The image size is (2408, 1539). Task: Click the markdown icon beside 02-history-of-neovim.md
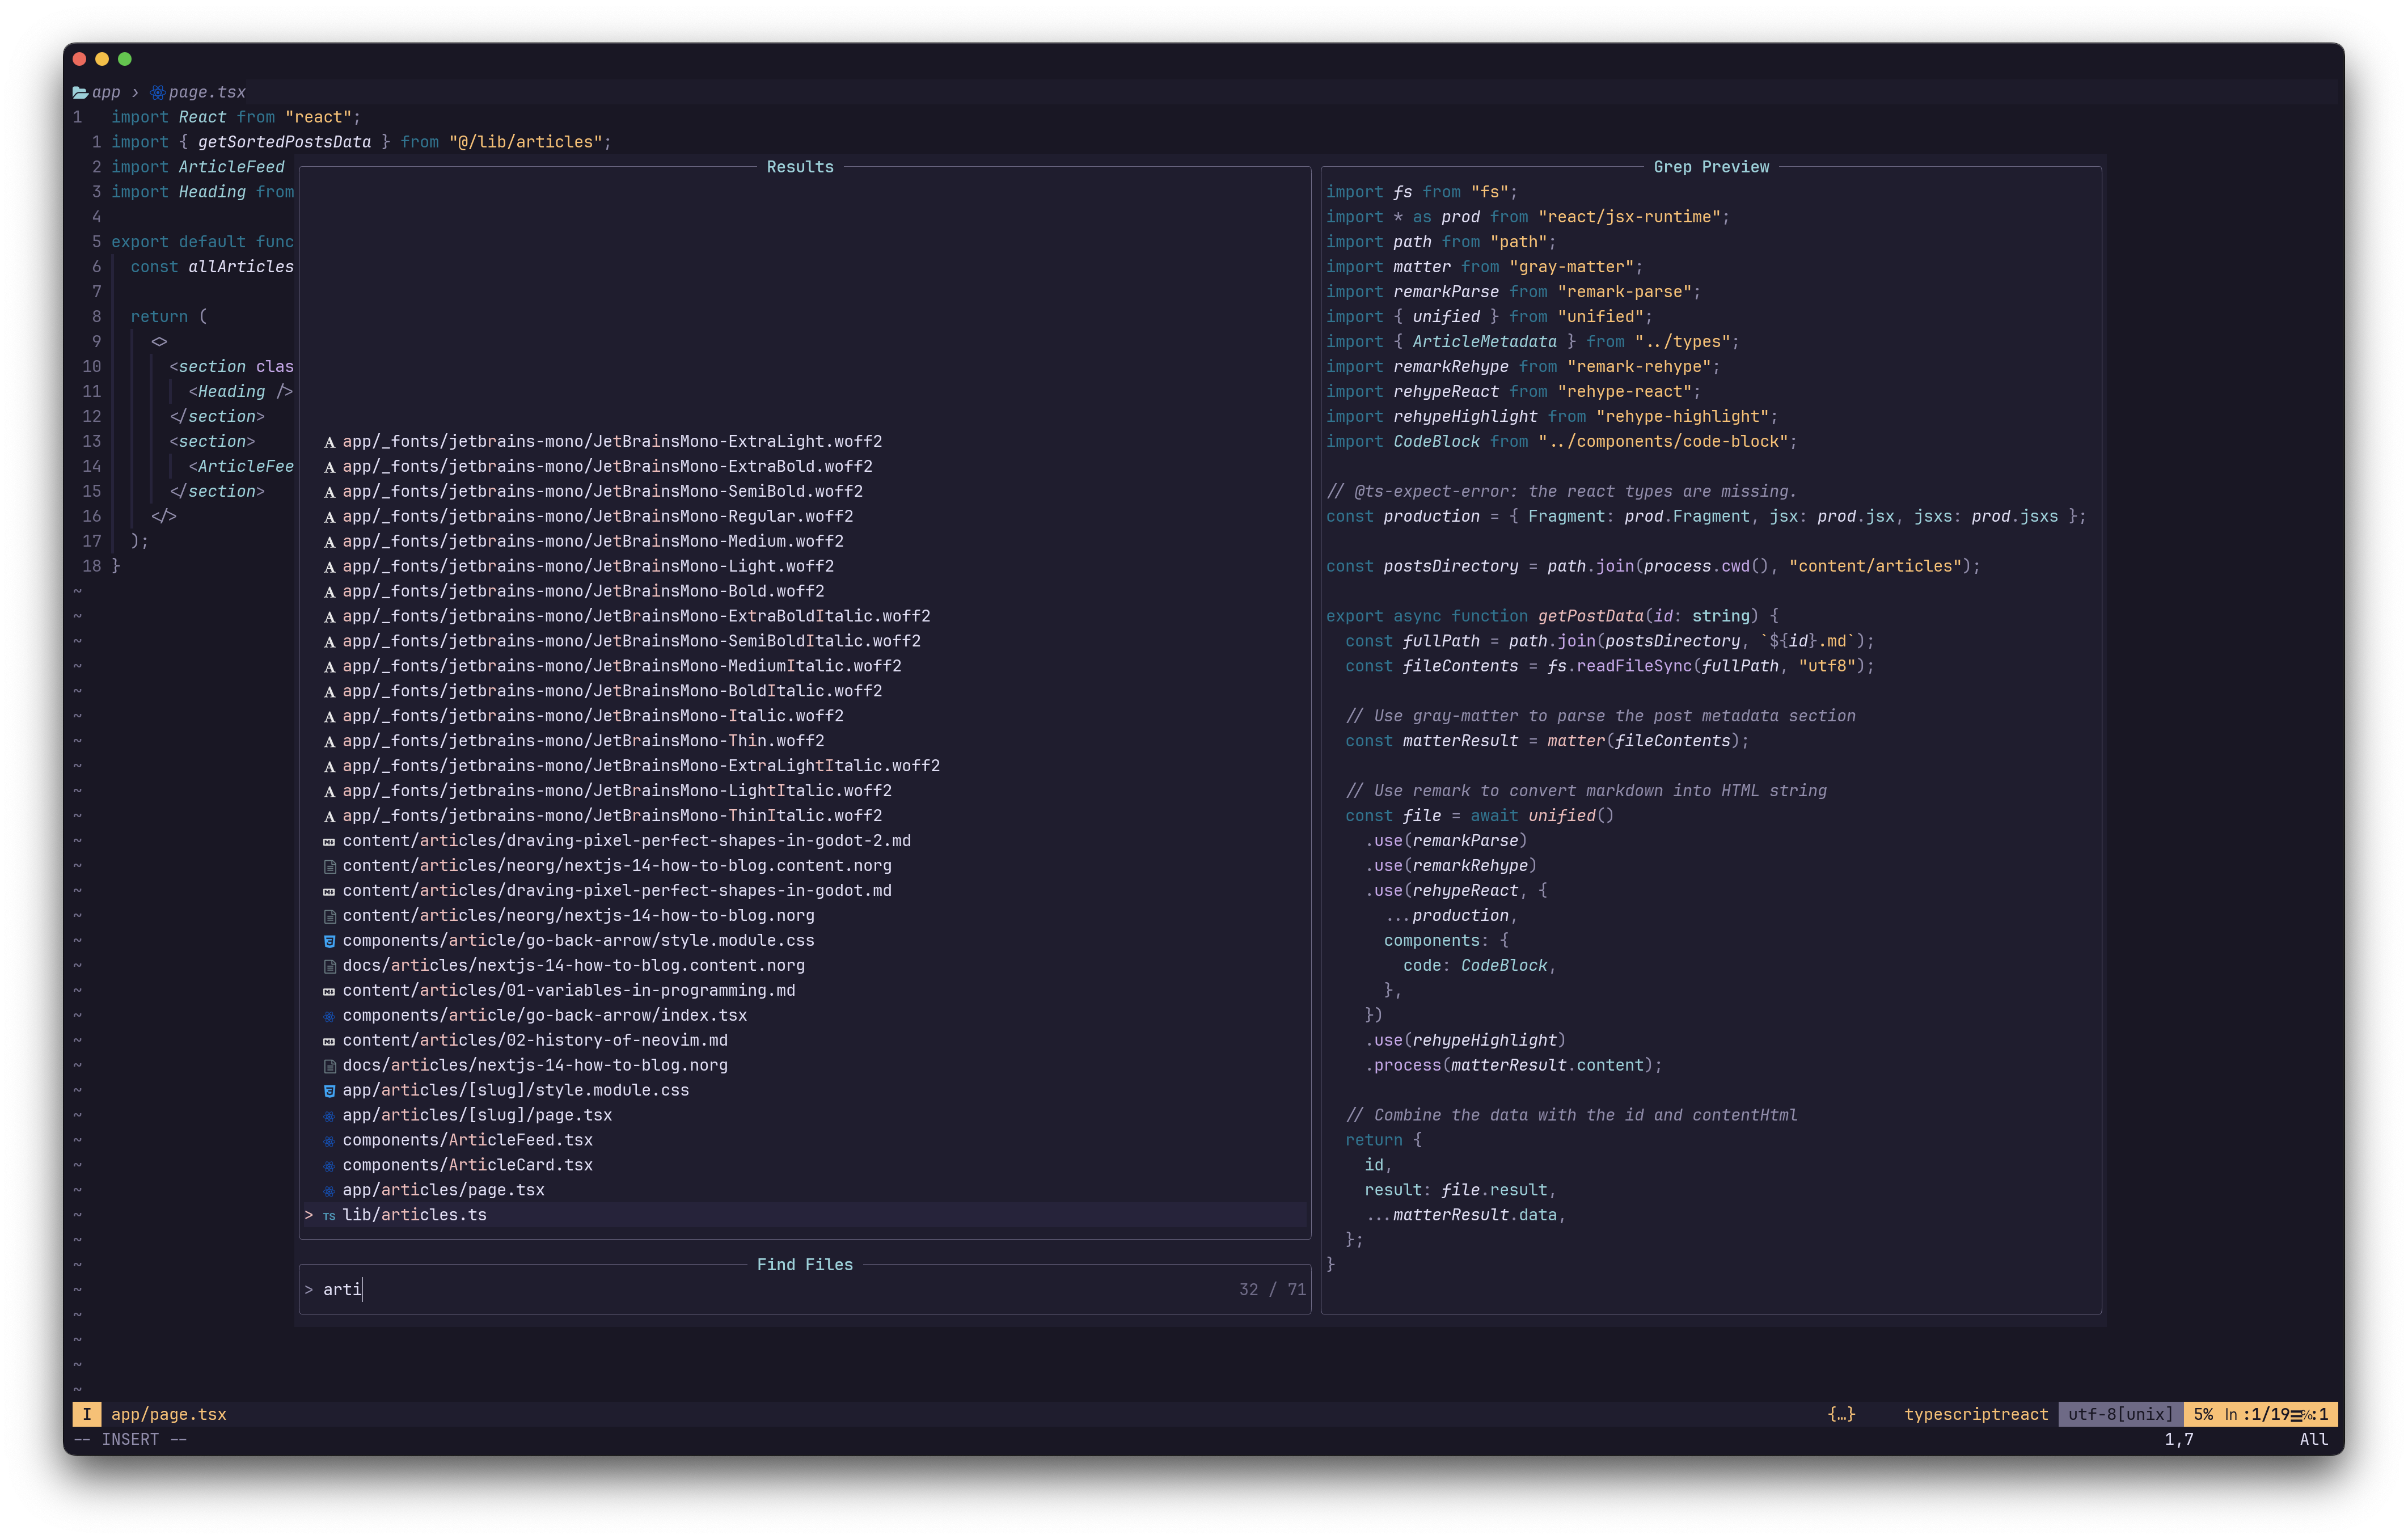329,1041
